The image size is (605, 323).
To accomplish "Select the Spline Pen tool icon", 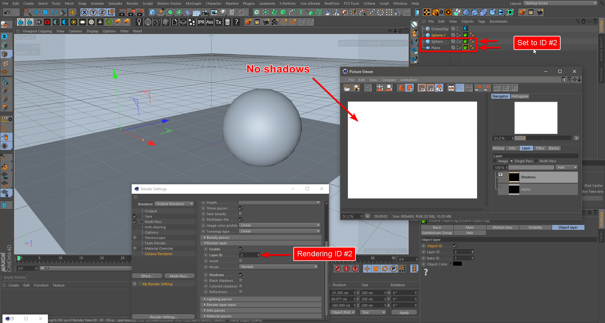I will tap(161, 13).
